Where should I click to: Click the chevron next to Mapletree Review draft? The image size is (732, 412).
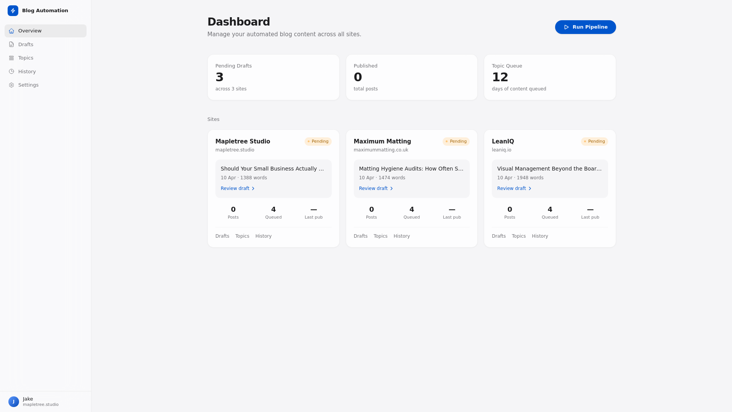tap(253, 188)
